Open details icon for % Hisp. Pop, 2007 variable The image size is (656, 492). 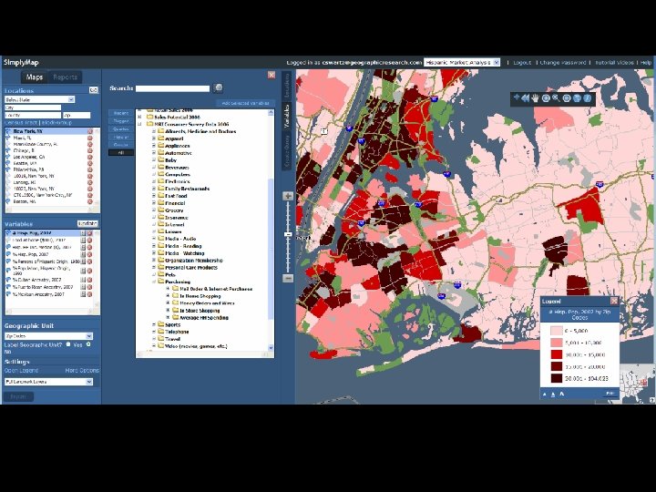coord(83,254)
